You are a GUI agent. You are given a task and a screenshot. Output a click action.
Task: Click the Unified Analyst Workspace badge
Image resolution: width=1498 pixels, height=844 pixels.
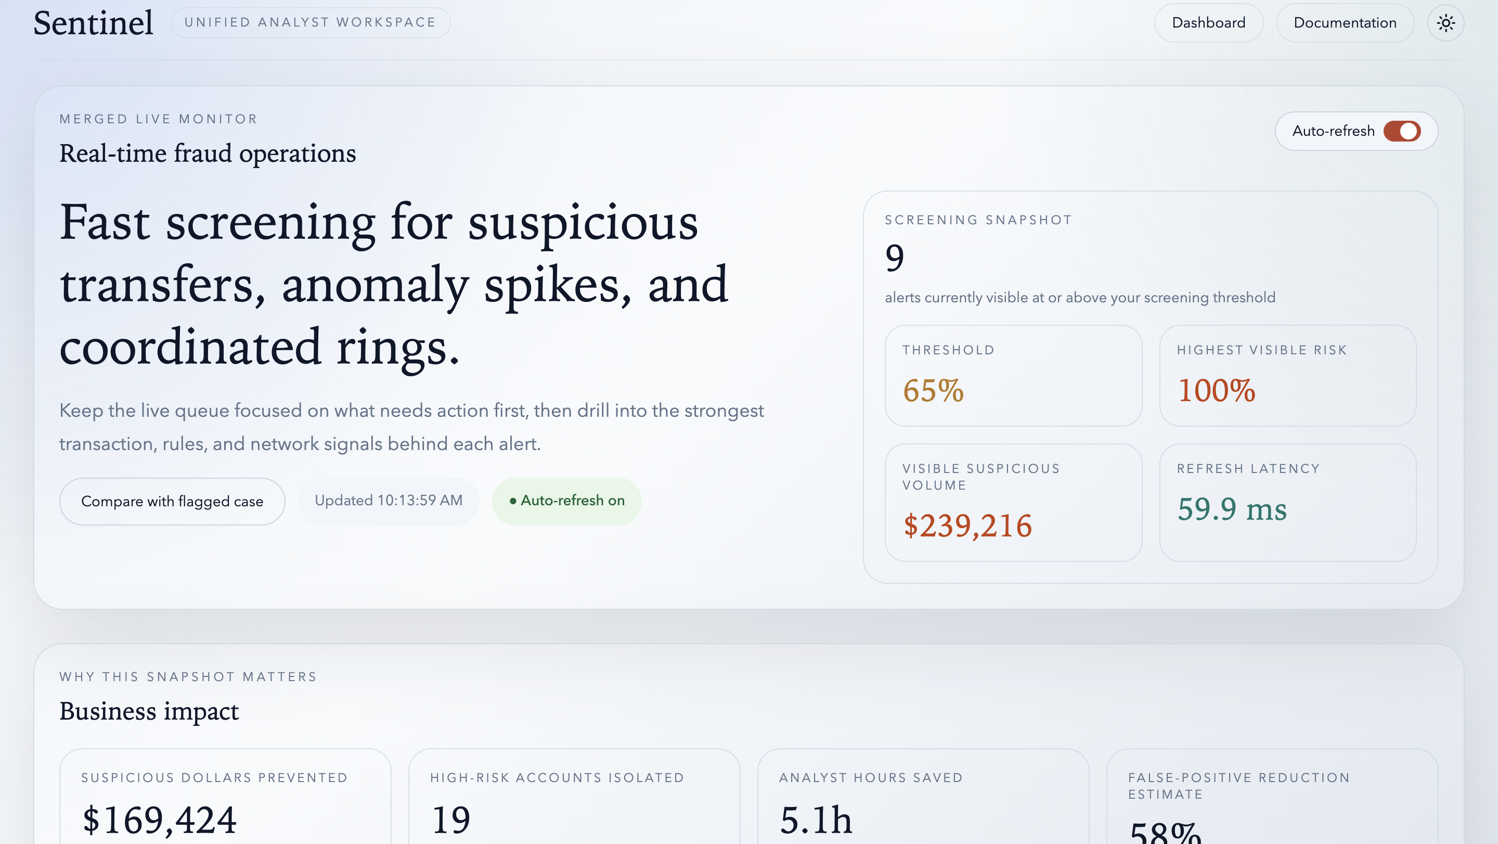[x=310, y=23]
